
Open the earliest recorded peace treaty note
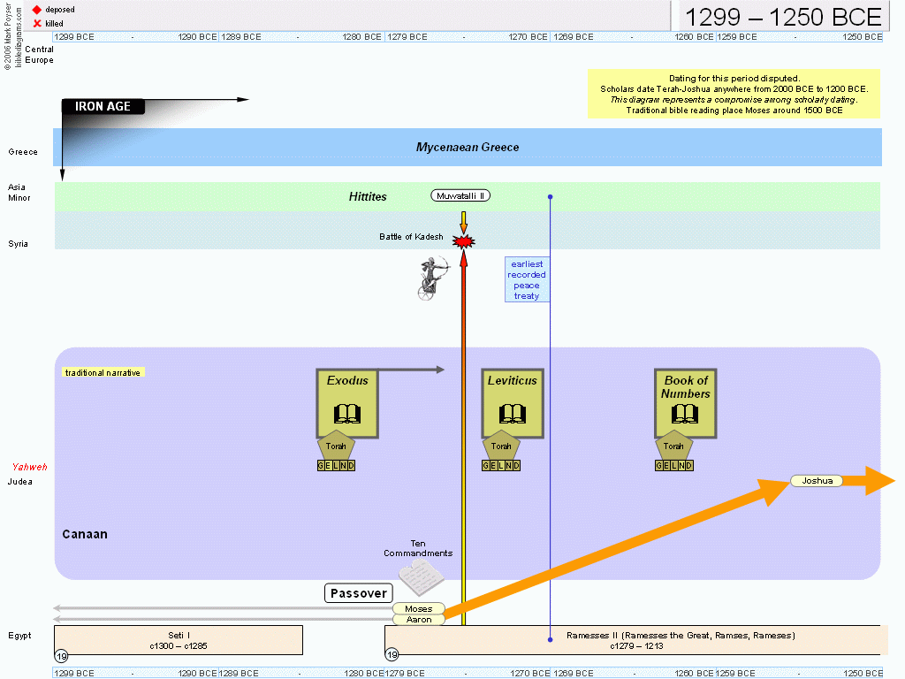pyautogui.click(x=527, y=280)
